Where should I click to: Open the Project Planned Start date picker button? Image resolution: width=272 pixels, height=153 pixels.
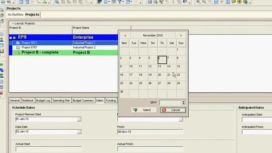point(79,119)
